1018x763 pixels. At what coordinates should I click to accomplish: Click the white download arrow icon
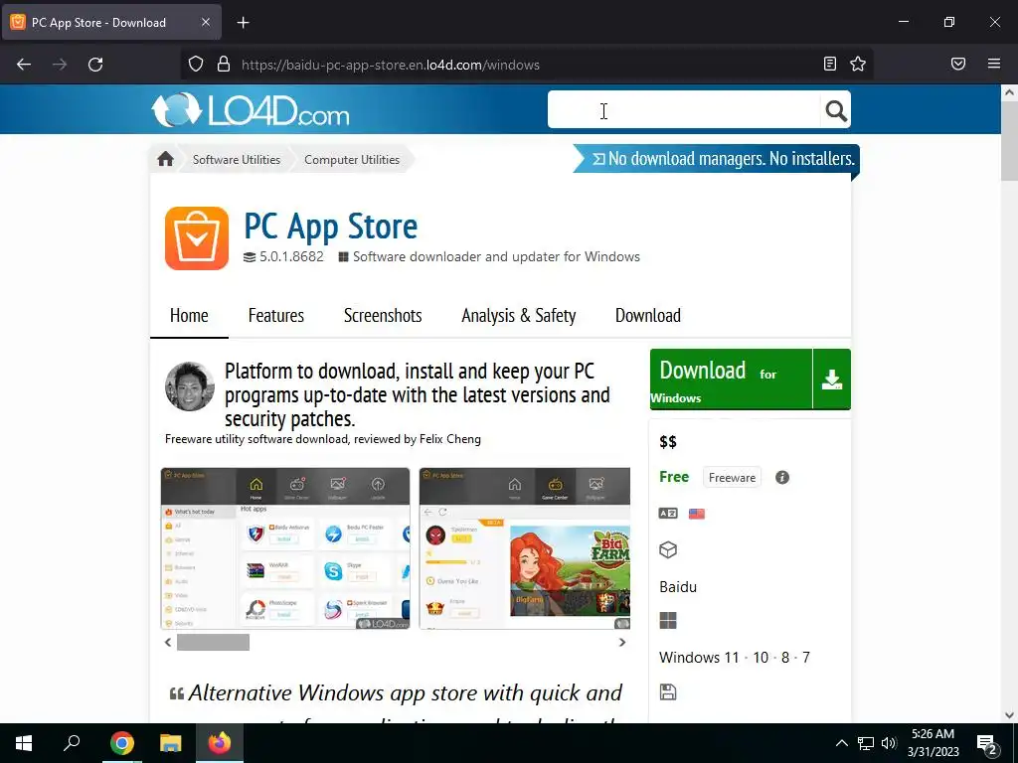tap(832, 379)
